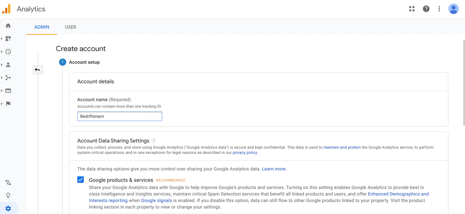Open Conversions flag icon in sidebar
The height and width of the screenshot is (214, 465).
[x=8, y=104]
